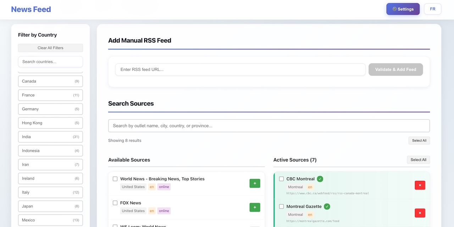Click CBC Montreal green verified checkmark
The image size is (454, 227).
(320, 179)
